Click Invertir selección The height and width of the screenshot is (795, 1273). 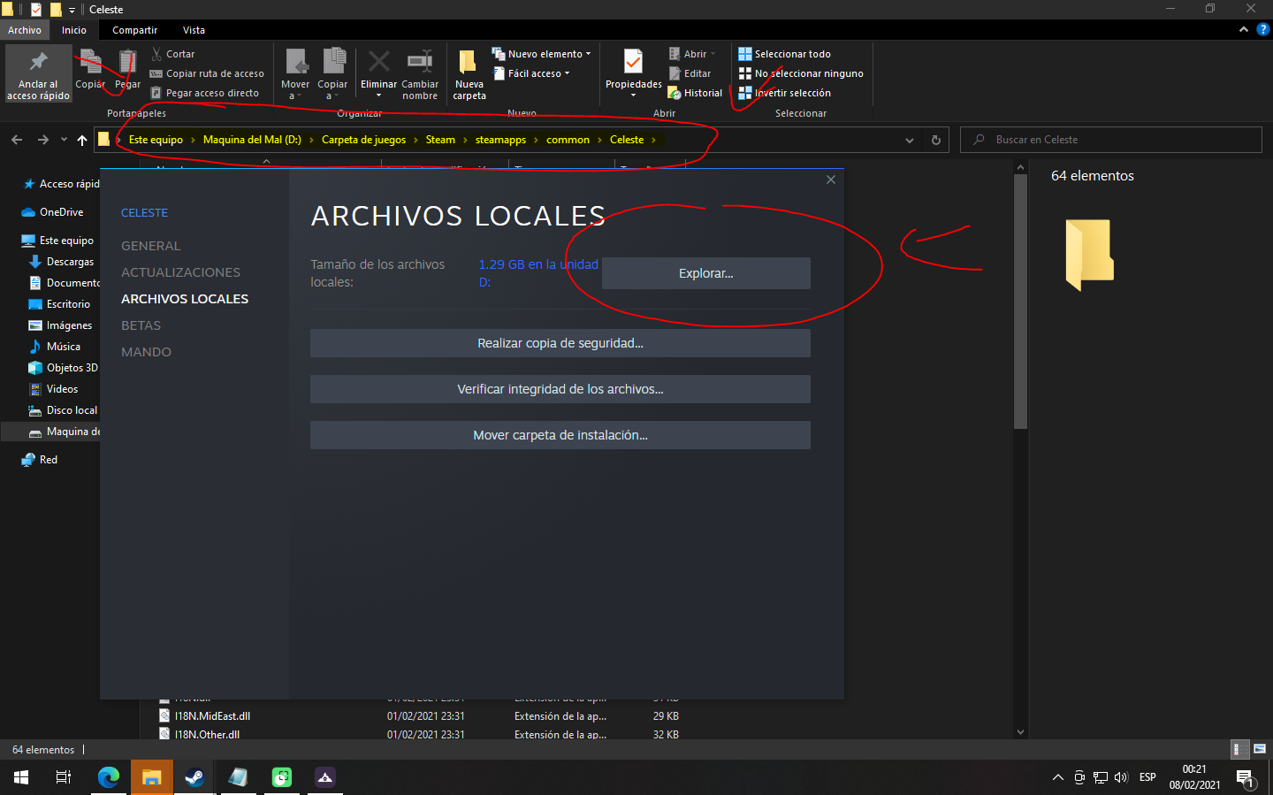click(785, 93)
